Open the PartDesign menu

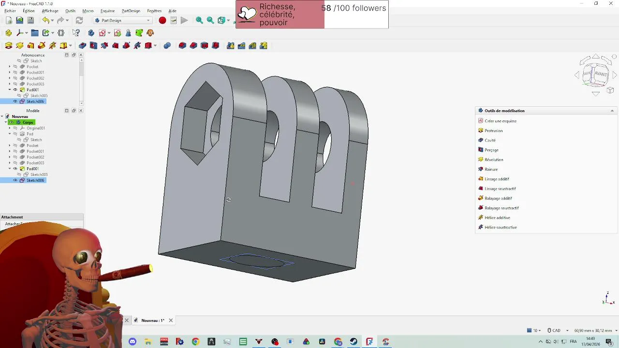click(131, 11)
